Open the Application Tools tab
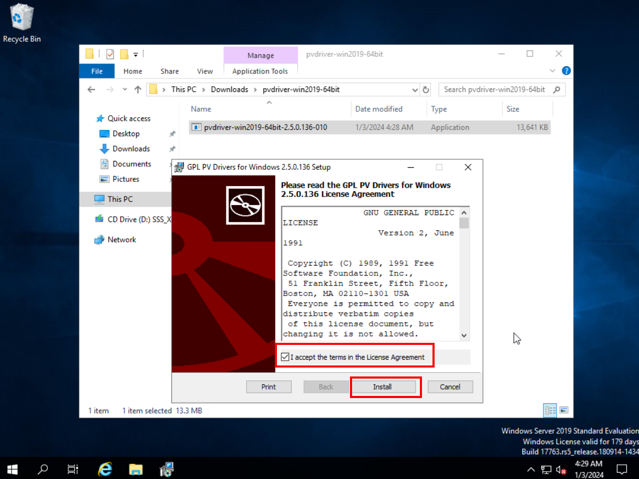 pyautogui.click(x=260, y=71)
